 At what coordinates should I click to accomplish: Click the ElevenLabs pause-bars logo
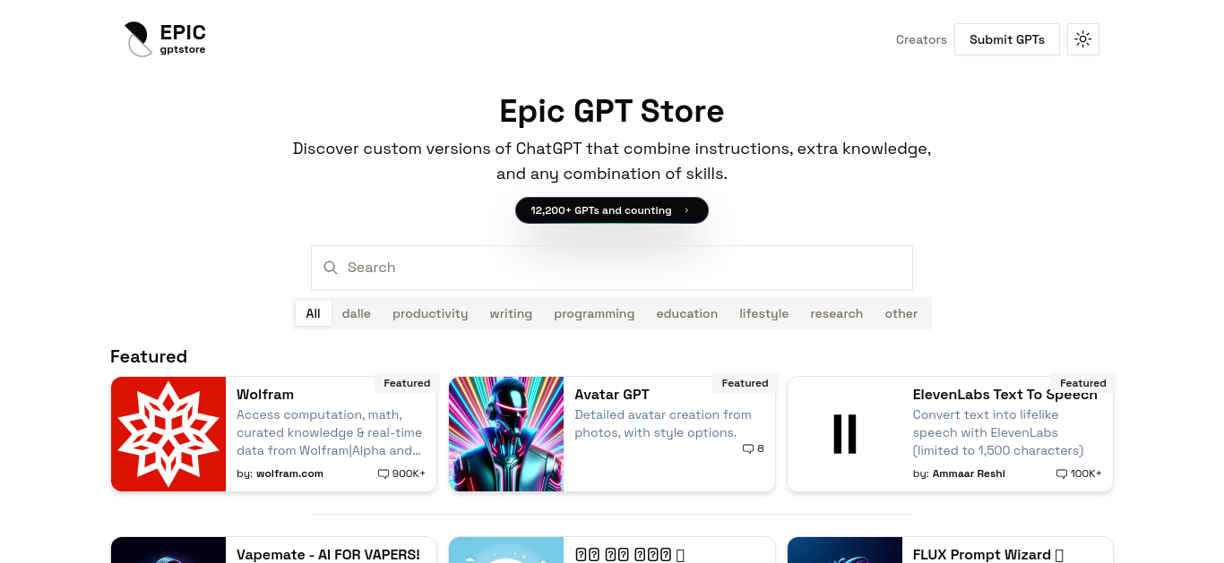click(x=845, y=434)
